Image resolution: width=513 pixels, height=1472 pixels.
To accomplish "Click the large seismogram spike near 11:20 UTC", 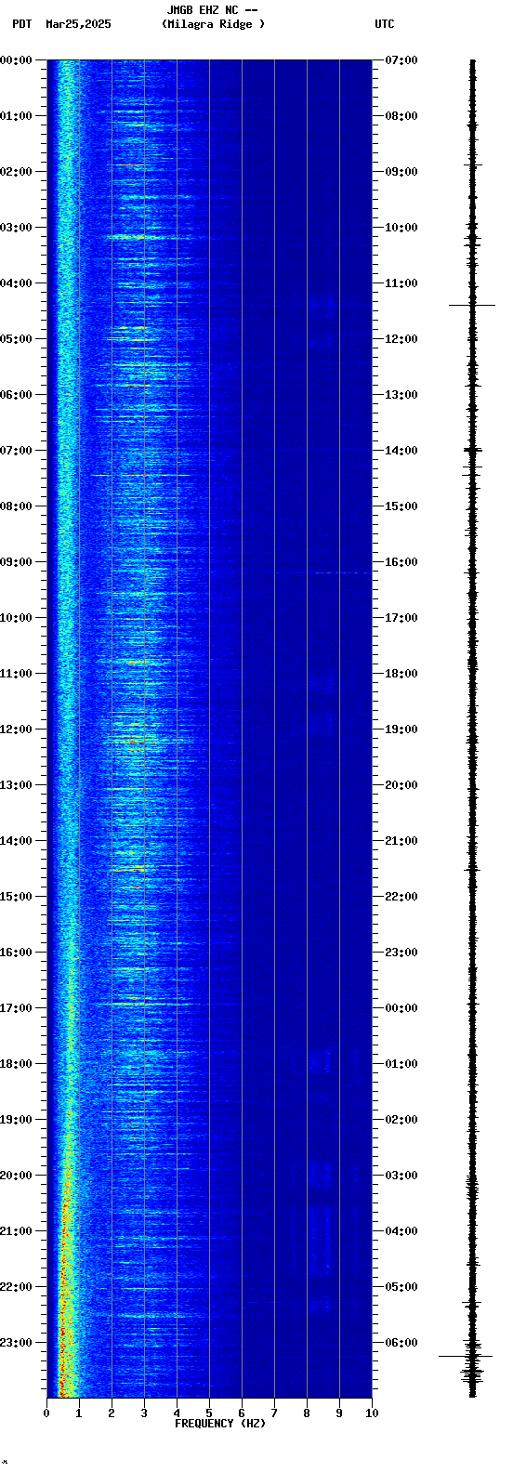I will (x=472, y=305).
